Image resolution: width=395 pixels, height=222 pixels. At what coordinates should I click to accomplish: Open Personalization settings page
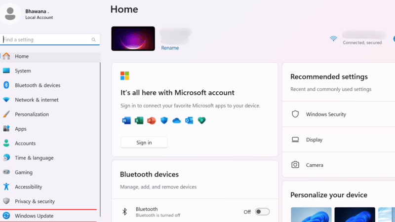49,114
